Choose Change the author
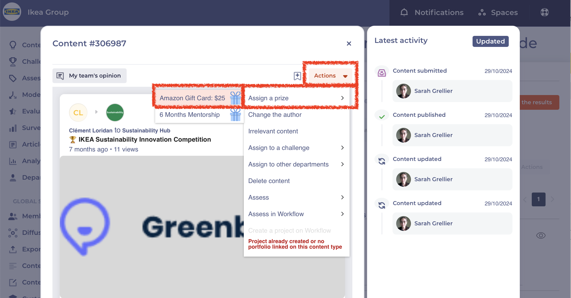This screenshot has height=298, width=571. (297, 115)
